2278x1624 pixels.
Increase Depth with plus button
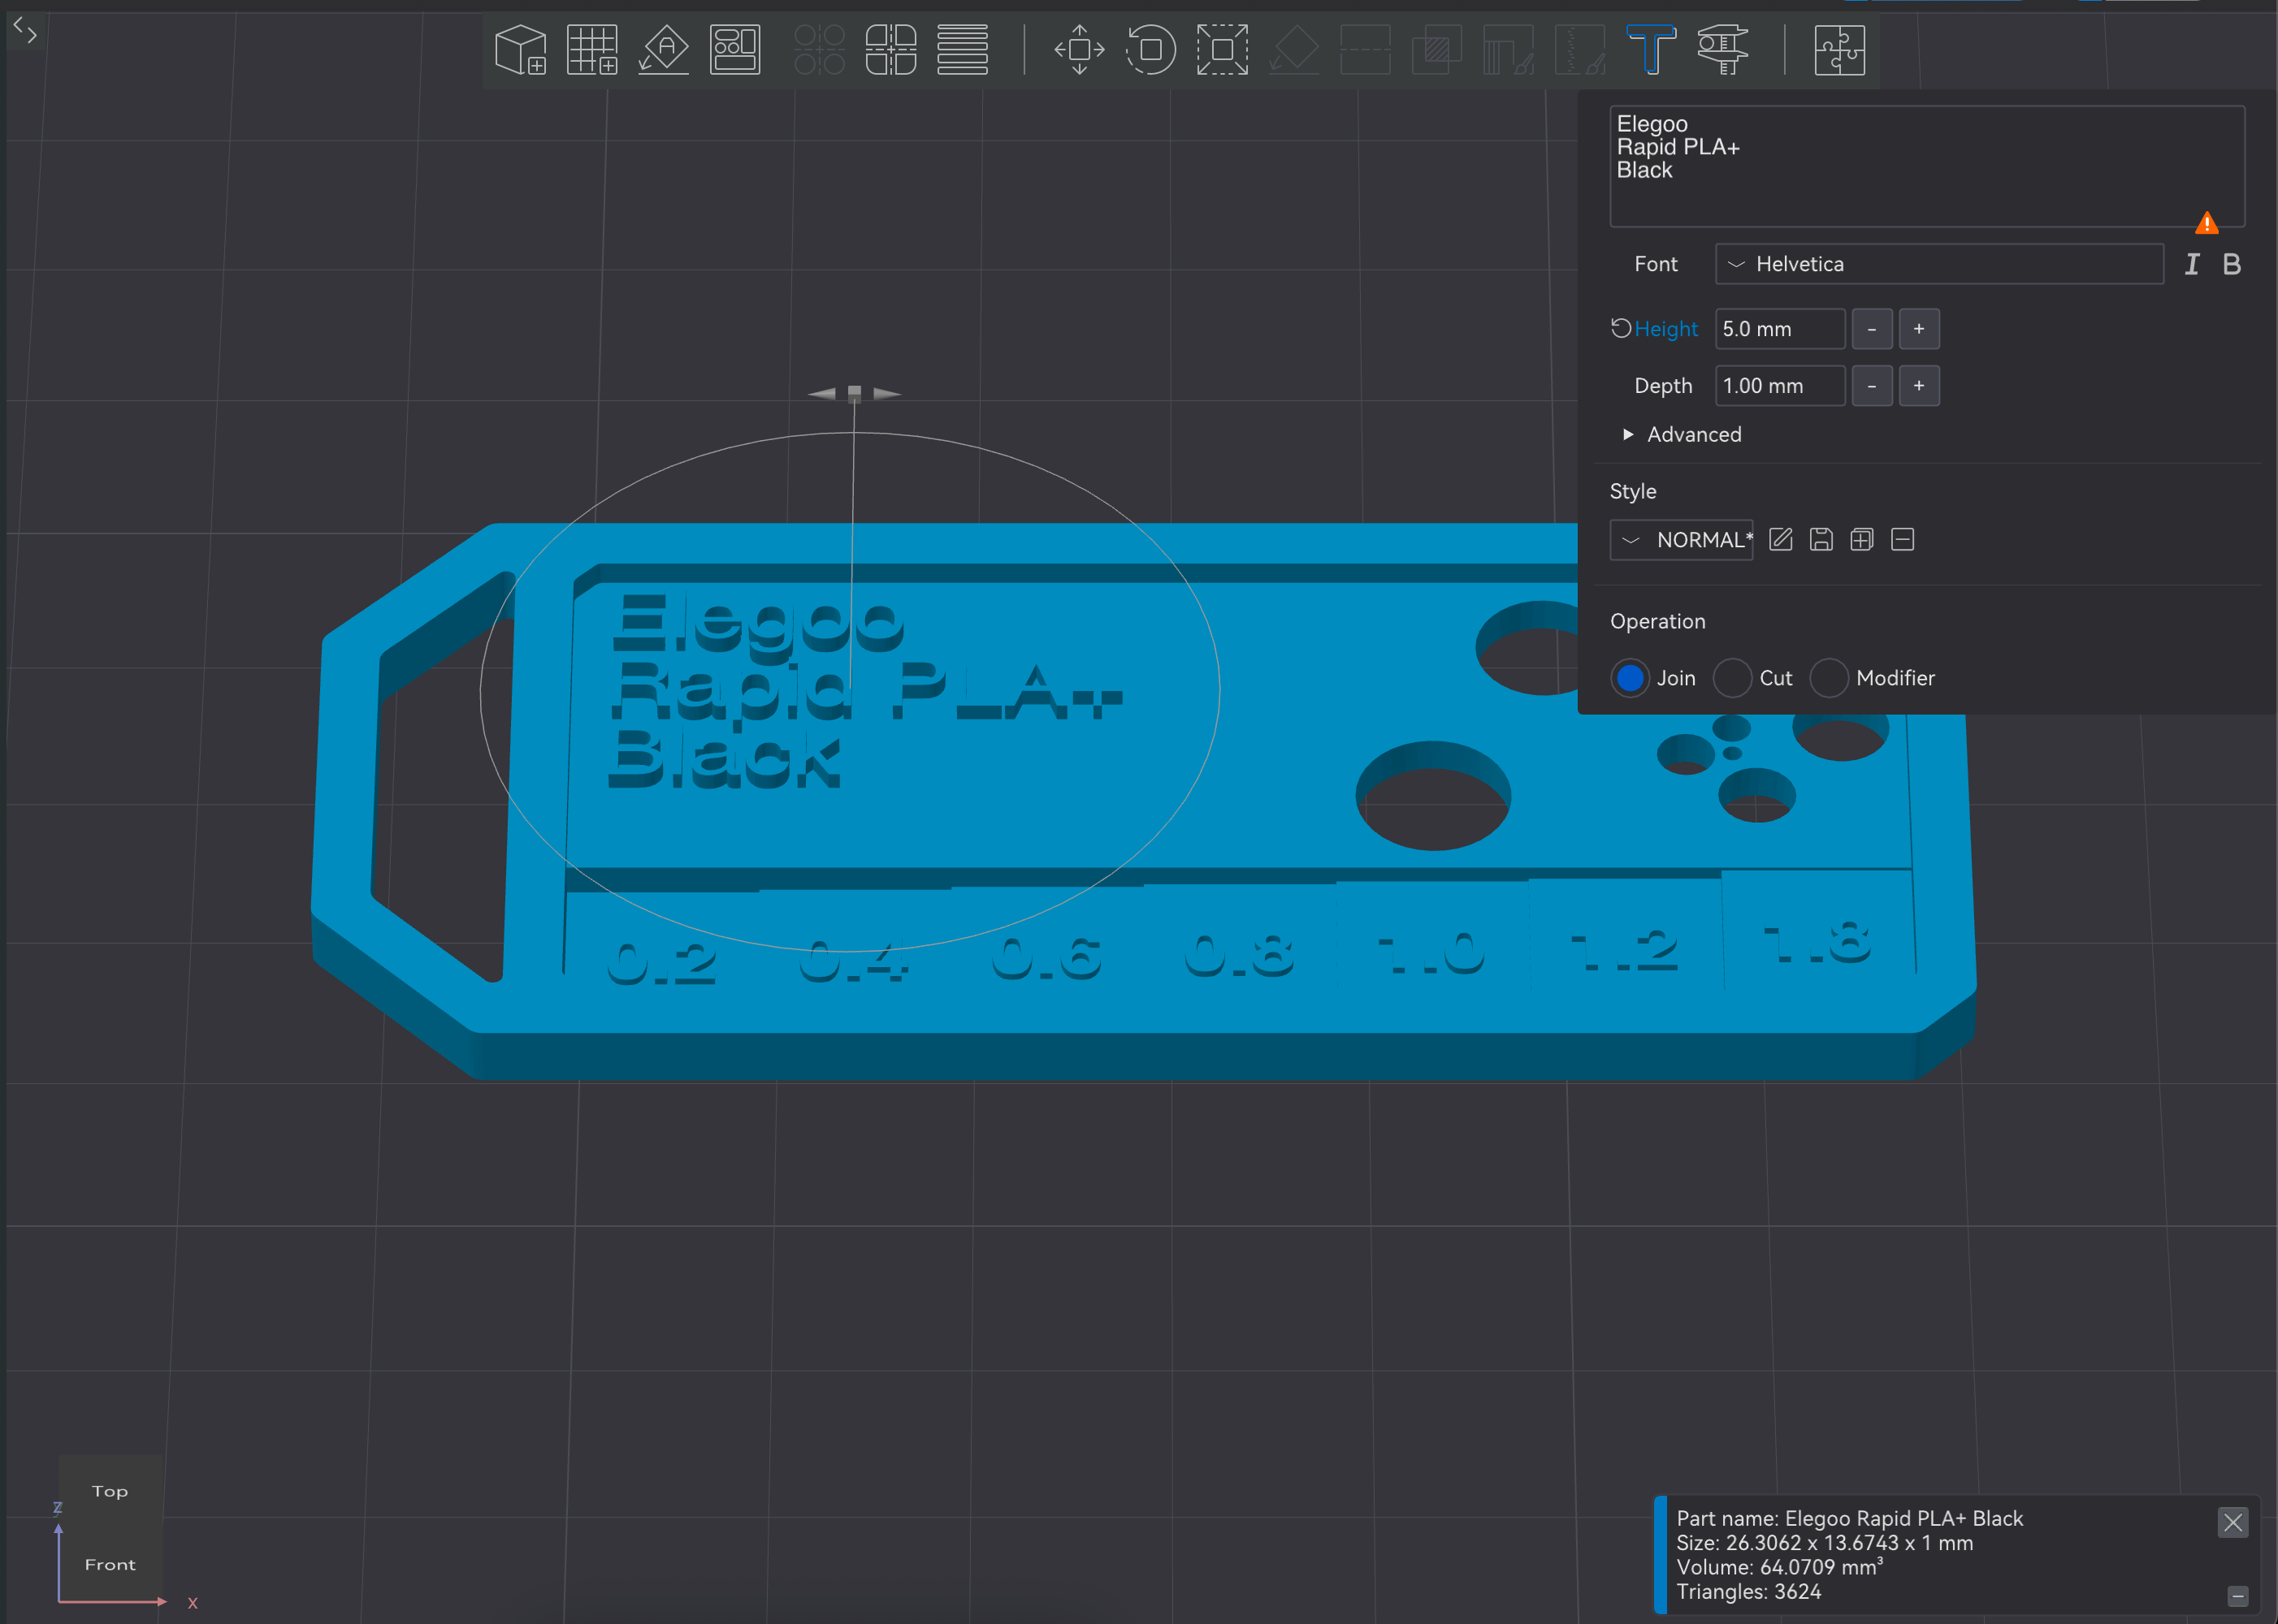click(x=1919, y=386)
